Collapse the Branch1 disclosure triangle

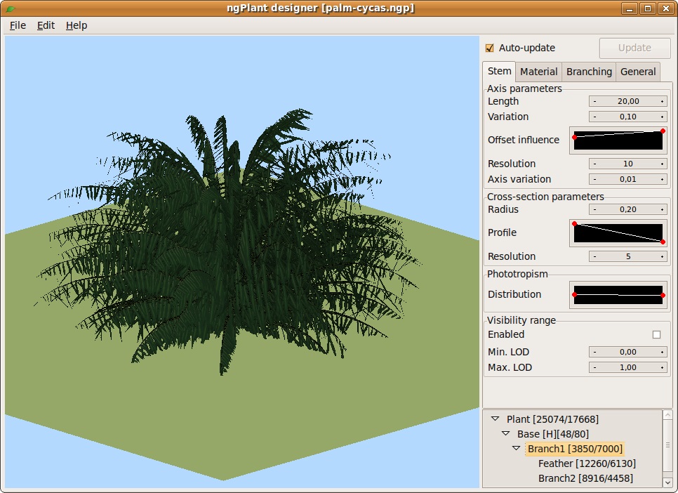(x=517, y=449)
